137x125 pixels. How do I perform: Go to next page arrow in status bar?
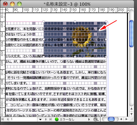pos(46,119)
